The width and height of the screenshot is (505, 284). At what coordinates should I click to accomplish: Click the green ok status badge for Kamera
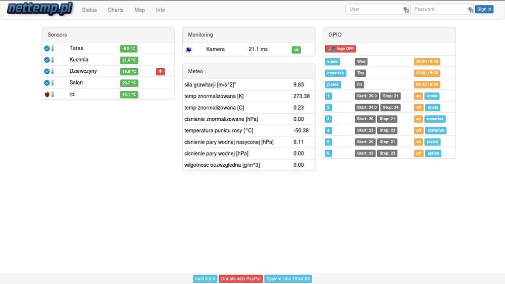tap(296, 50)
